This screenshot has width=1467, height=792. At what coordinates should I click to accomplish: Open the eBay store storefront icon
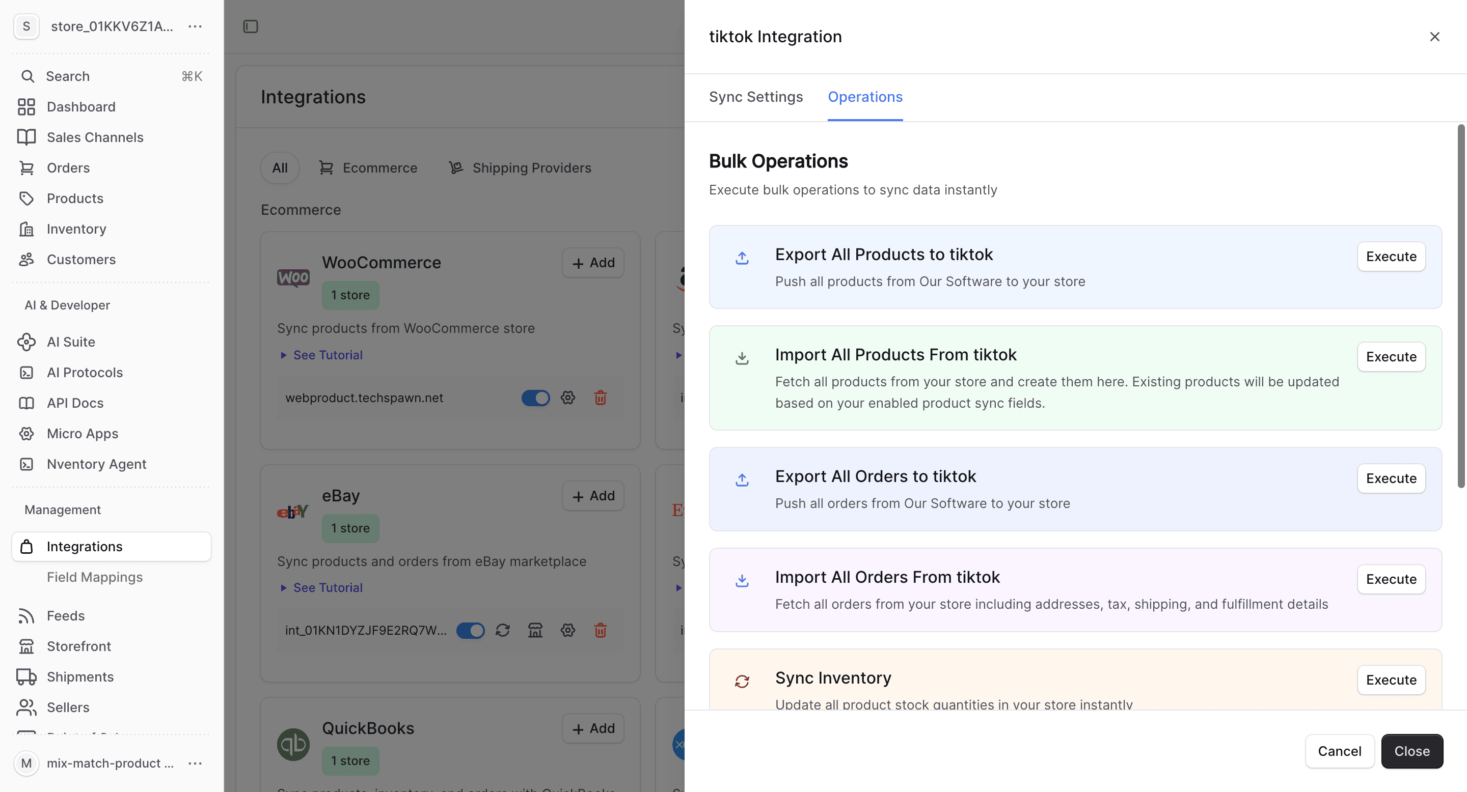click(535, 631)
